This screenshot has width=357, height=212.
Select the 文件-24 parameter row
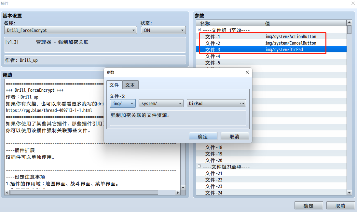point(271,193)
